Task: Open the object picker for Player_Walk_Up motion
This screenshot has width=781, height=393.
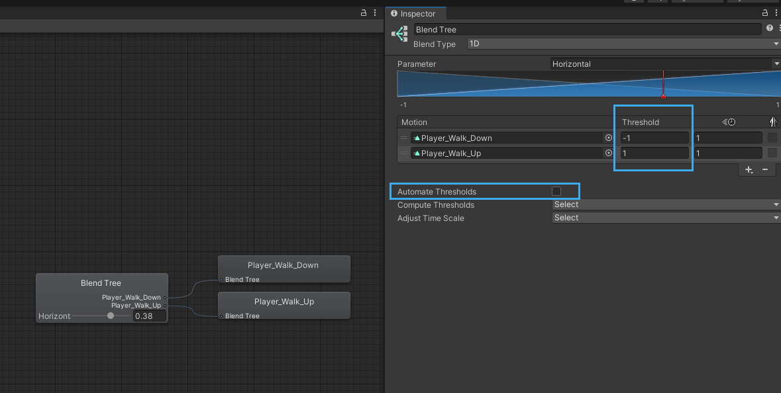Action: coord(608,153)
